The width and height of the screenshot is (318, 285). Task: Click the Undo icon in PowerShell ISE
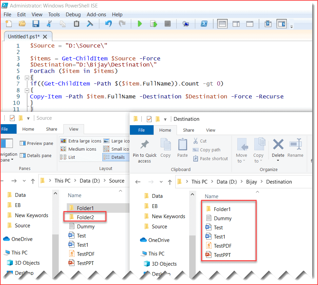click(108, 23)
